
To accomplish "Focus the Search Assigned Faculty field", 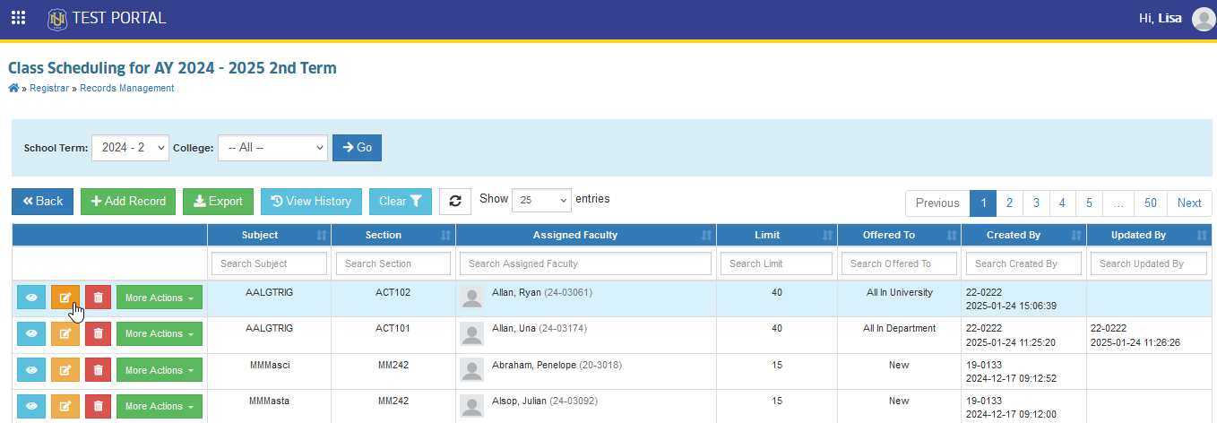I will point(585,263).
